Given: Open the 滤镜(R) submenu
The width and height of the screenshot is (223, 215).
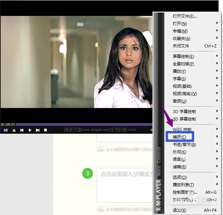Looking at the screenshot, I should [x=192, y=167].
